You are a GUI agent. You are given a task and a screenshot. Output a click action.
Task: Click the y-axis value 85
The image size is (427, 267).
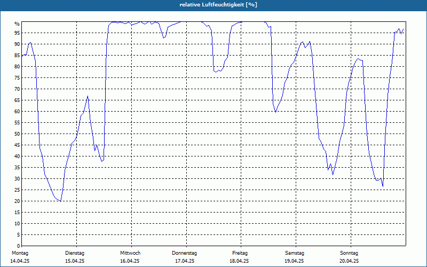coord(17,56)
